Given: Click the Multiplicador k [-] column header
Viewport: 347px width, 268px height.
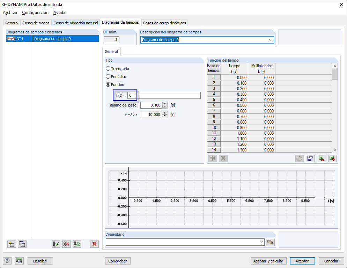Looking at the screenshot, I should point(261,69).
